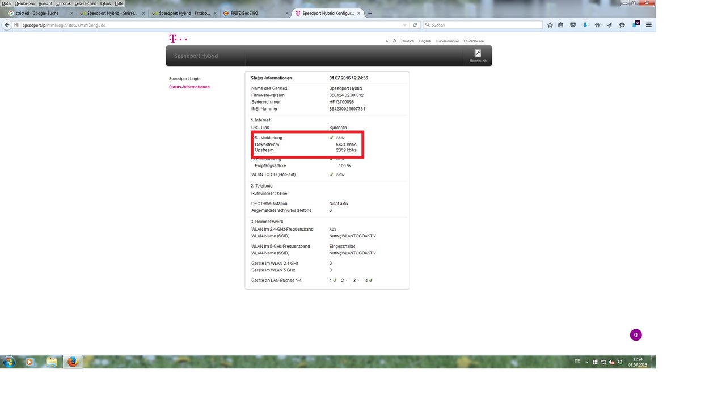Viewport: 726px width, 408px height.
Task: Switch language to English
Action: [x=425, y=41]
